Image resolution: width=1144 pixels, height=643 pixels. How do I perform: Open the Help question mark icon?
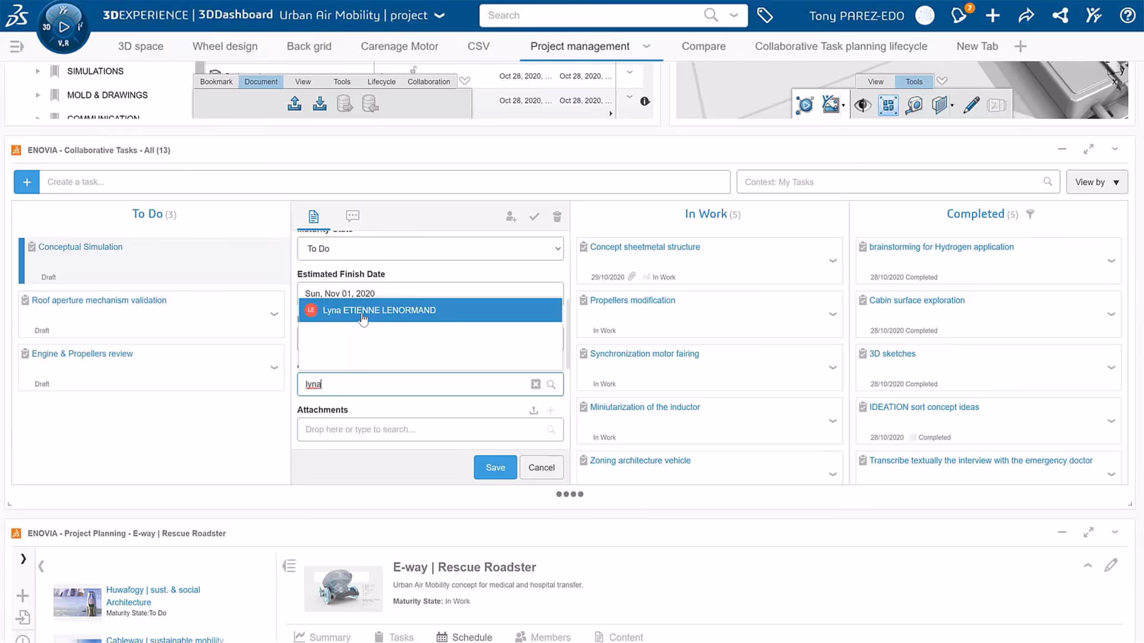tap(1127, 15)
